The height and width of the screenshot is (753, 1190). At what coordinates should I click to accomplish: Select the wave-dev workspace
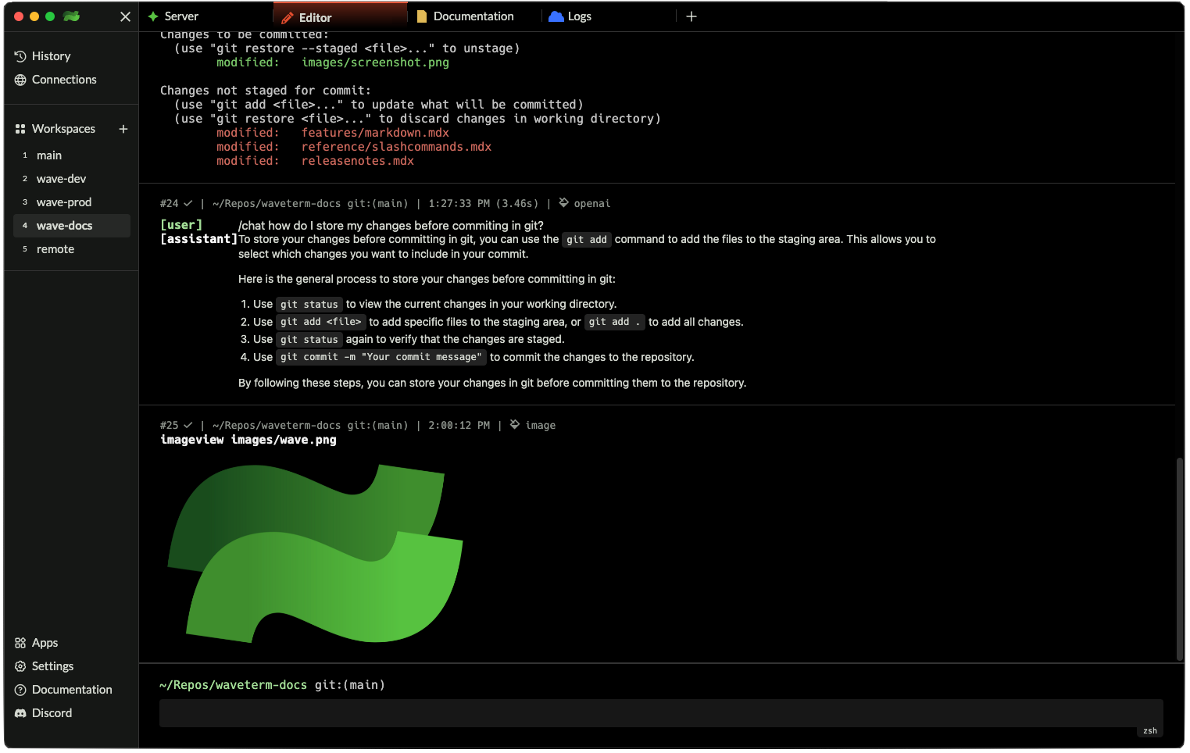tap(72, 179)
